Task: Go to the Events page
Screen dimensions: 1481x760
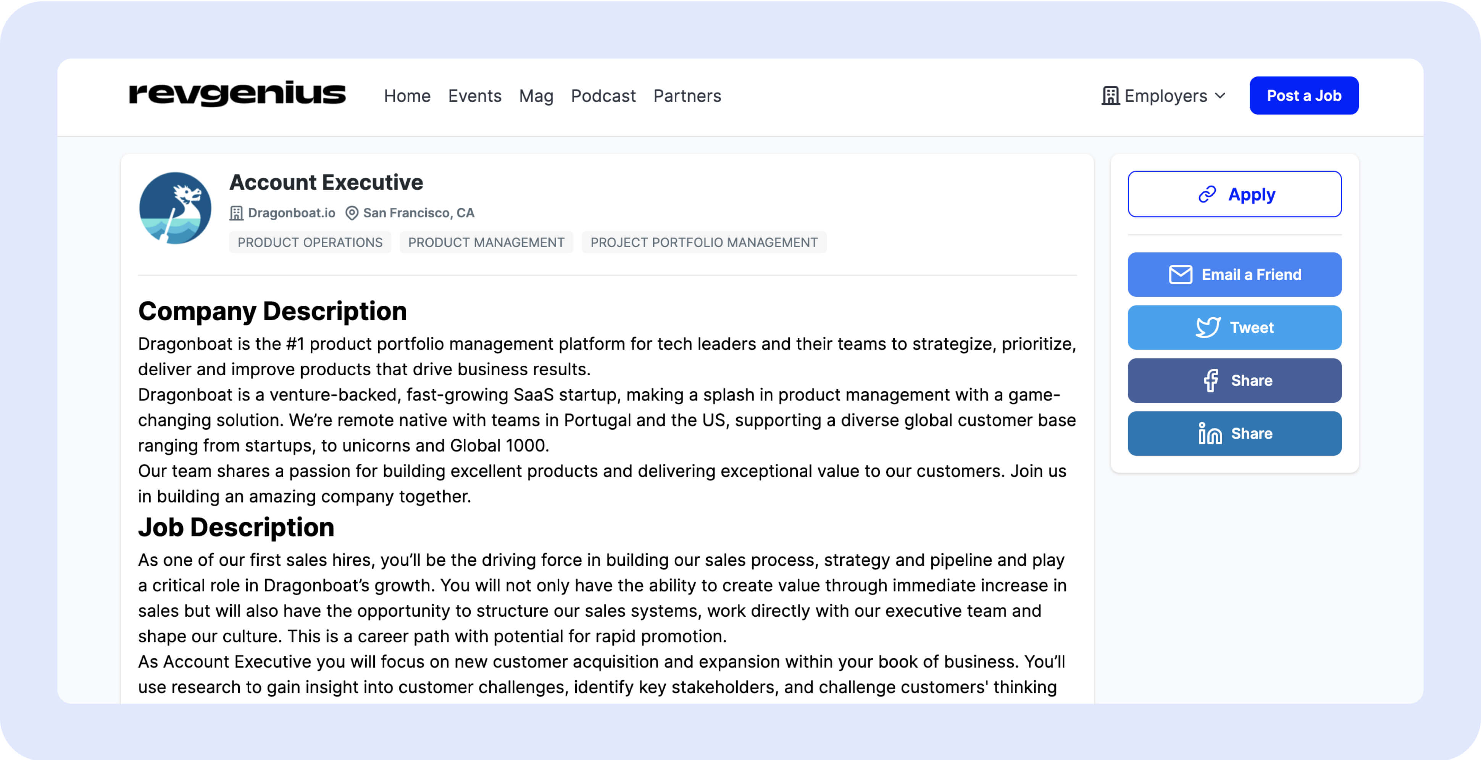Action: 474,96
